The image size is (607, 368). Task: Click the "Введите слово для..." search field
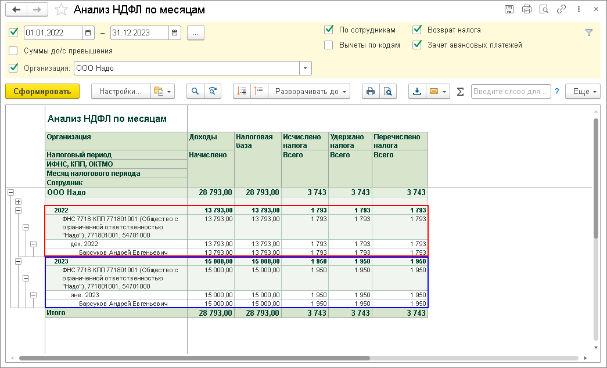click(x=511, y=91)
